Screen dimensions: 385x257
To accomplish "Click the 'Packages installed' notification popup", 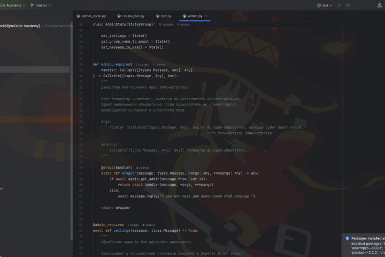I will (364, 245).
